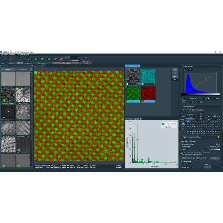Open the View menu
Image resolution: width=223 pixels, height=223 pixels.
coord(6,55)
